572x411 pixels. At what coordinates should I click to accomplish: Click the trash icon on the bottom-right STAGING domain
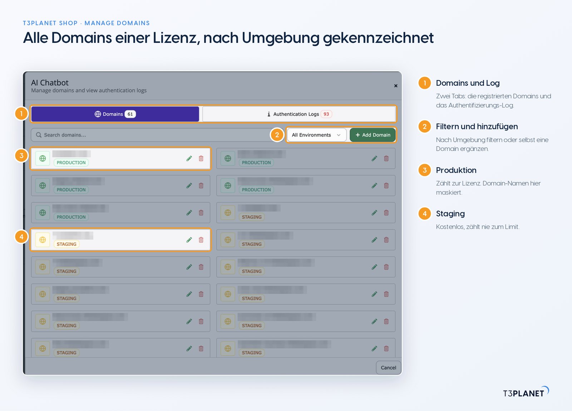(386, 348)
